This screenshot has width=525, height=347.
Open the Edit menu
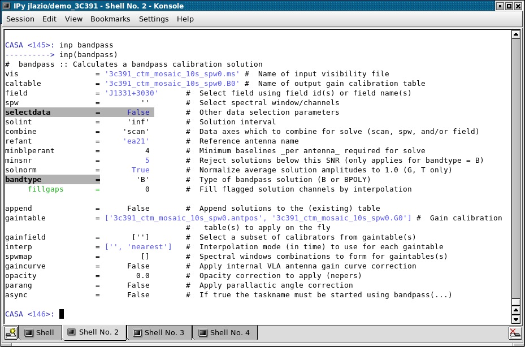50,19
